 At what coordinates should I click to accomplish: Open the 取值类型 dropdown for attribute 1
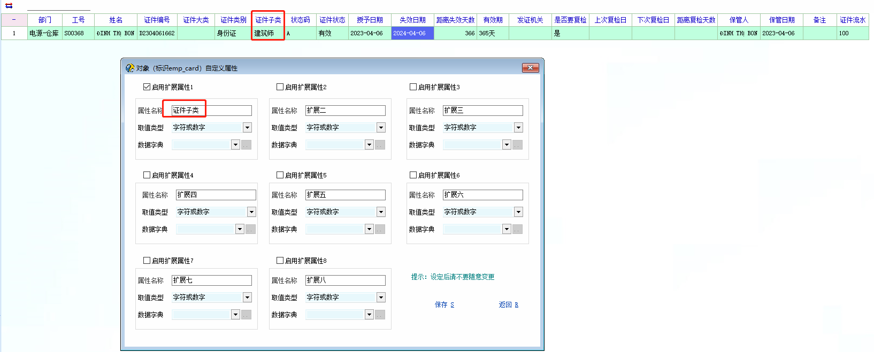[247, 128]
